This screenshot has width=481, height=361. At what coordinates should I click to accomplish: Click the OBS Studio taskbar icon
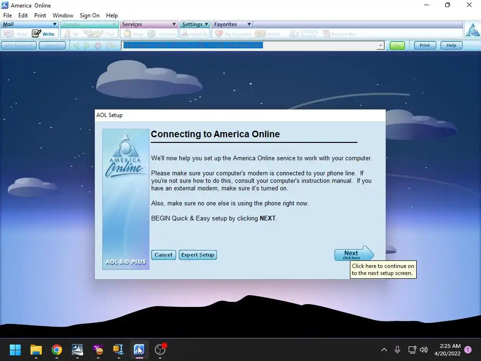click(x=160, y=350)
